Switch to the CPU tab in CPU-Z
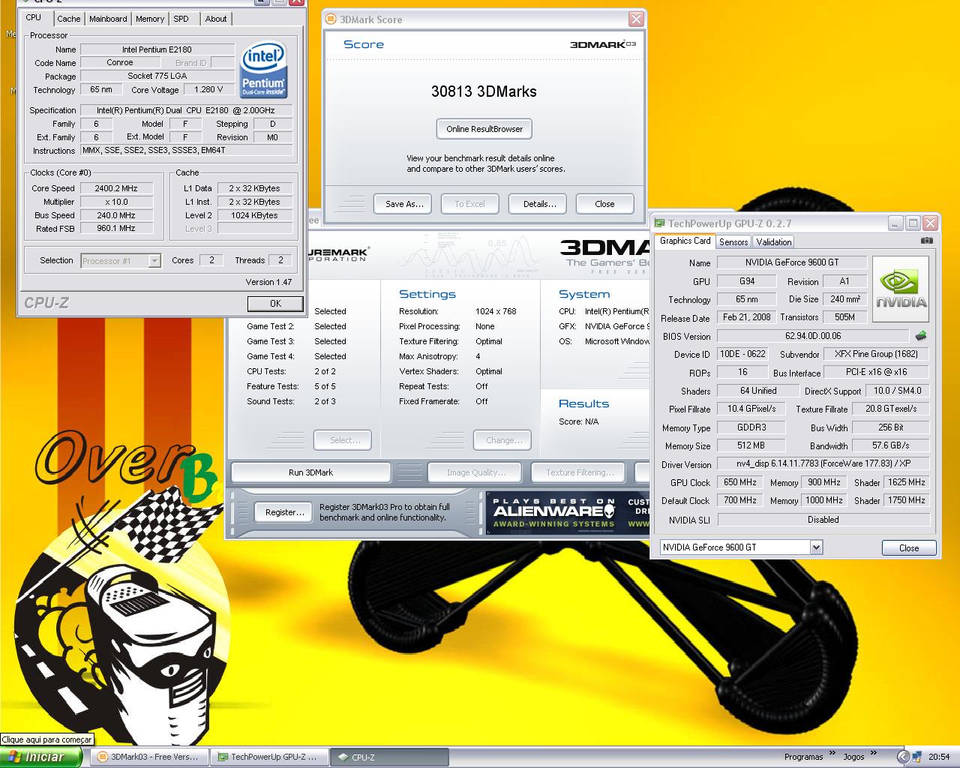The image size is (960, 768). pyautogui.click(x=34, y=17)
